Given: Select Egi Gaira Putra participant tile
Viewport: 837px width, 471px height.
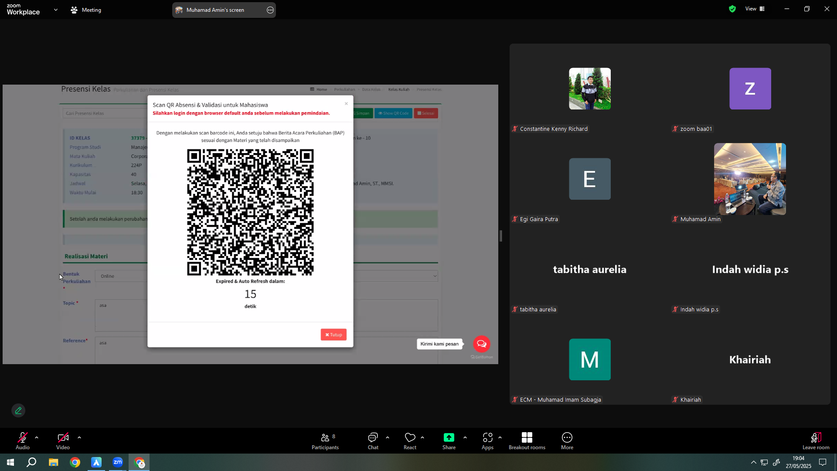Looking at the screenshot, I should pyautogui.click(x=590, y=179).
